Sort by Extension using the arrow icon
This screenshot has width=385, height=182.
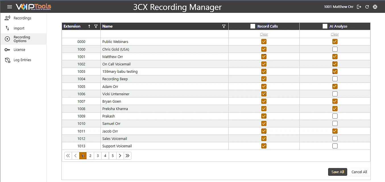click(89, 26)
